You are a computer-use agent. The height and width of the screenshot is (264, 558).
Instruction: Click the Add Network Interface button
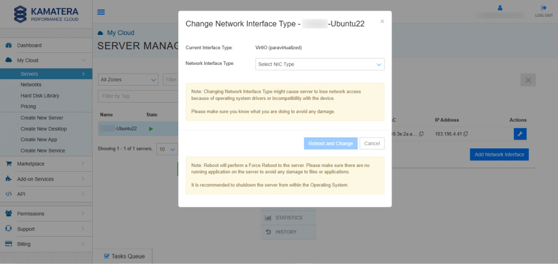(x=499, y=154)
